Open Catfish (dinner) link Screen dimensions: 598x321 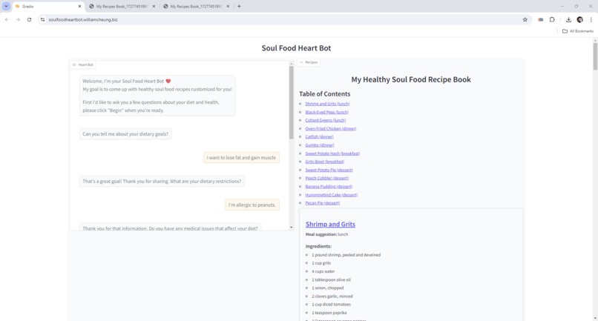tap(319, 136)
